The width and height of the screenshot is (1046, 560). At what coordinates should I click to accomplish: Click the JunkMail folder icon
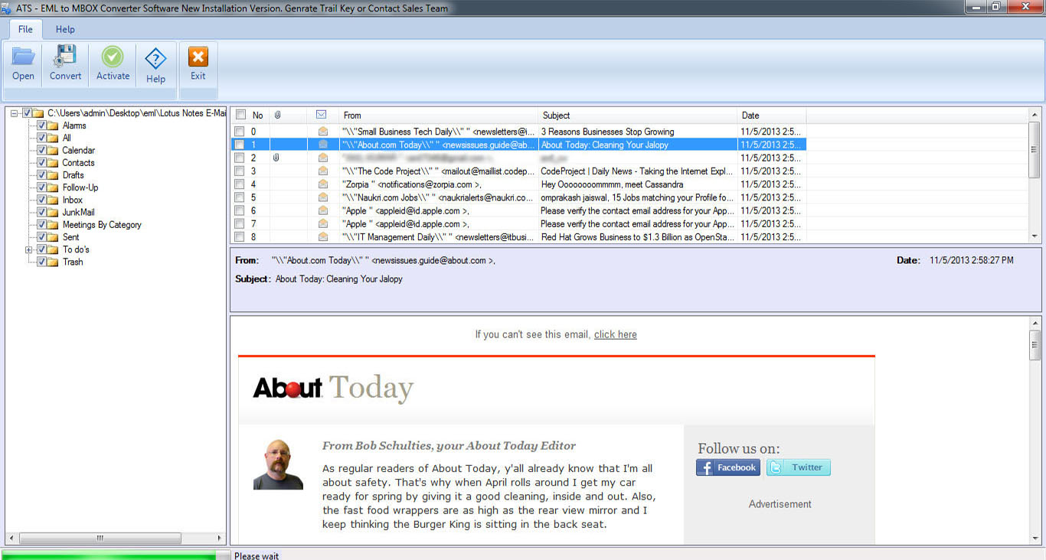pyautogui.click(x=54, y=212)
